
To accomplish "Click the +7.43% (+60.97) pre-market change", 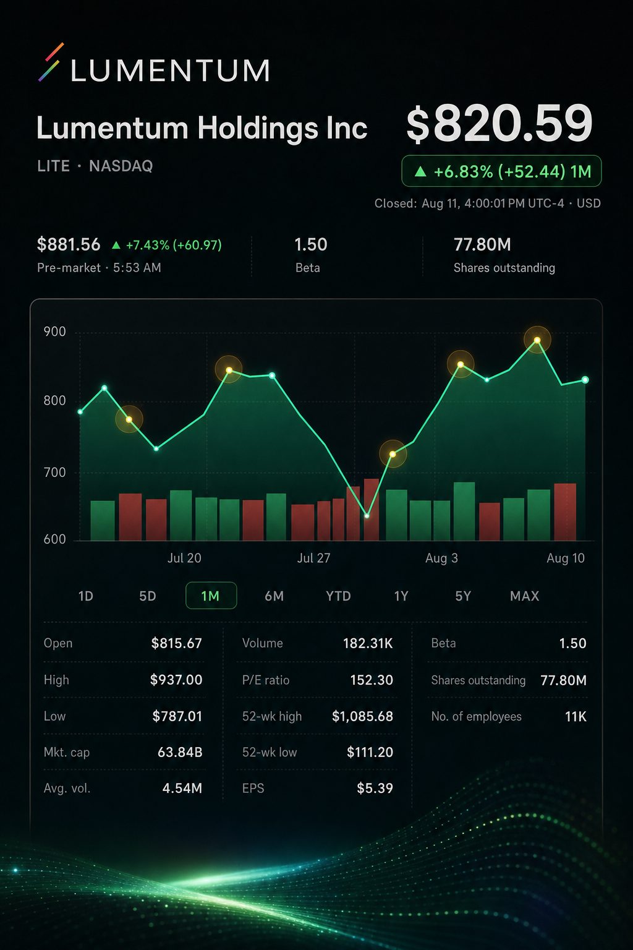I will tap(174, 245).
